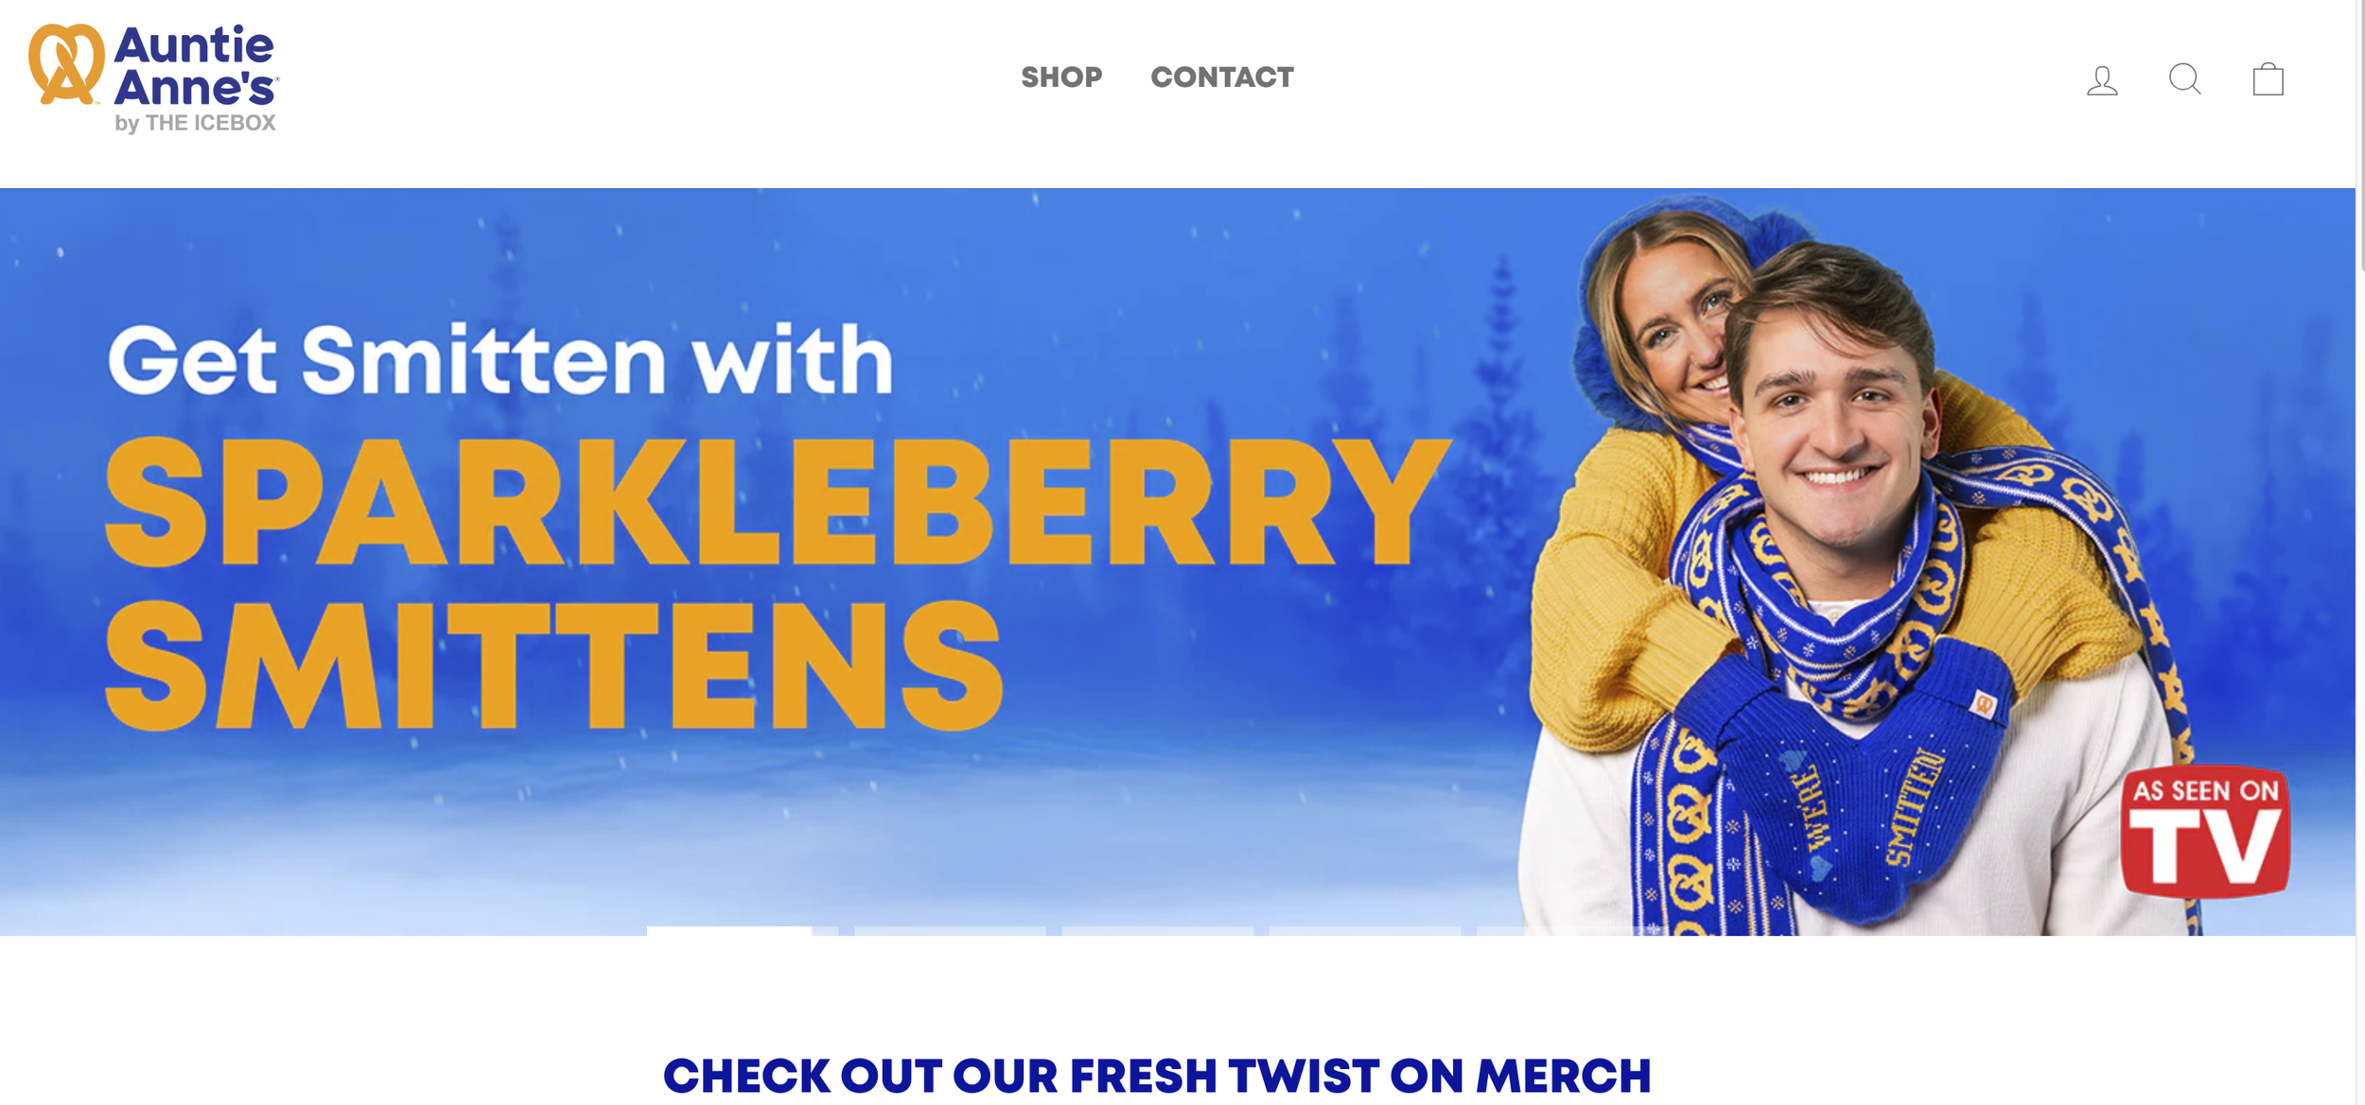This screenshot has width=2365, height=1105.
Task: Click the 'by THE ICEBOX' tagline
Action: [x=195, y=123]
